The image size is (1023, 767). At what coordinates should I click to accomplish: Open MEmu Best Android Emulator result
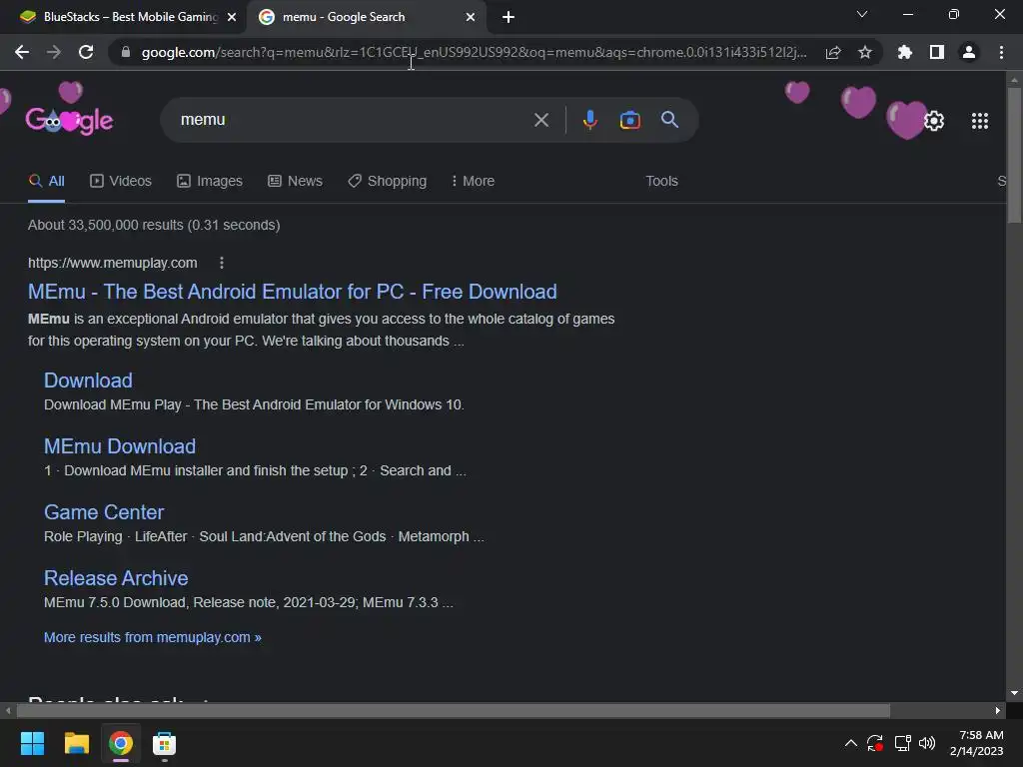293,292
